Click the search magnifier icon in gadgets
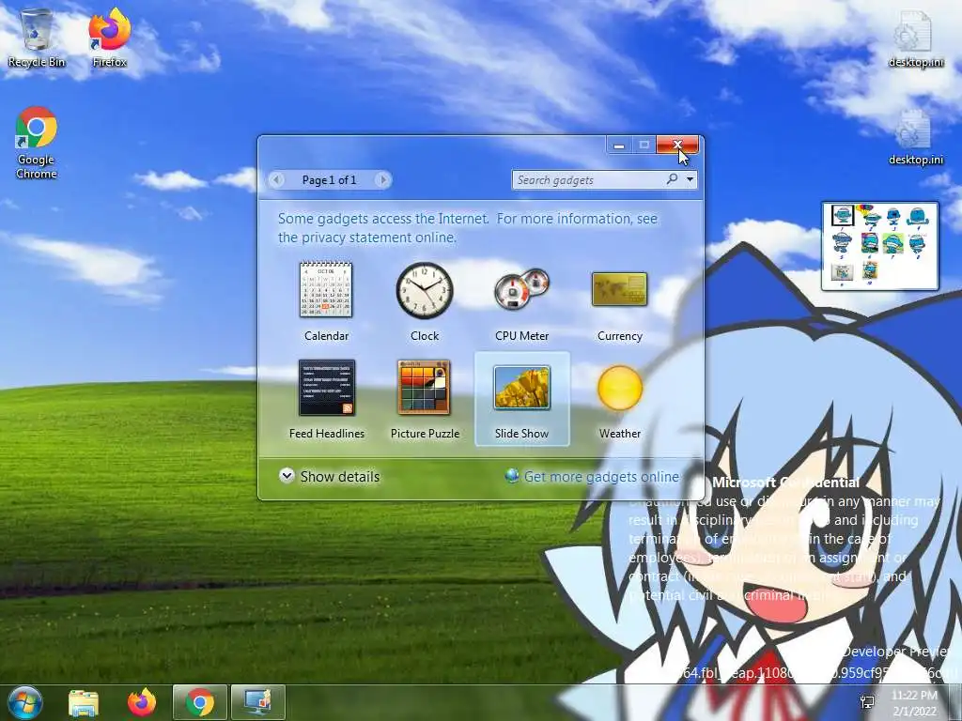 point(673,179)
